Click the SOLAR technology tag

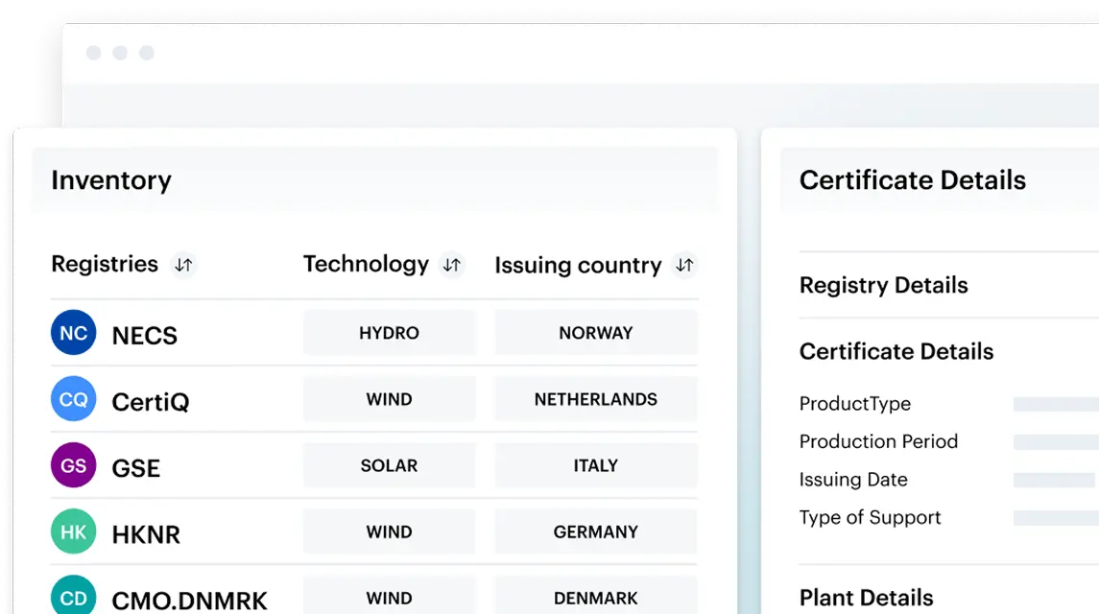[389, 465]
